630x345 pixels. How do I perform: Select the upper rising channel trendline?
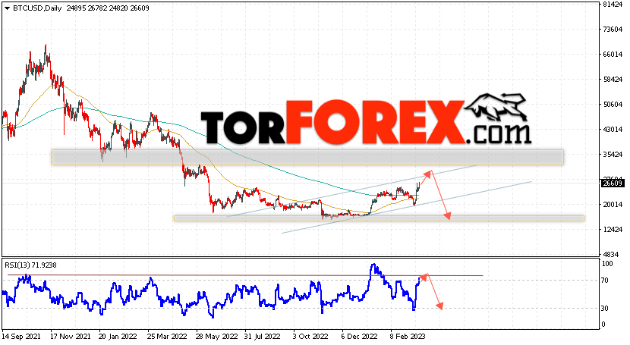[x=352, y=190]
